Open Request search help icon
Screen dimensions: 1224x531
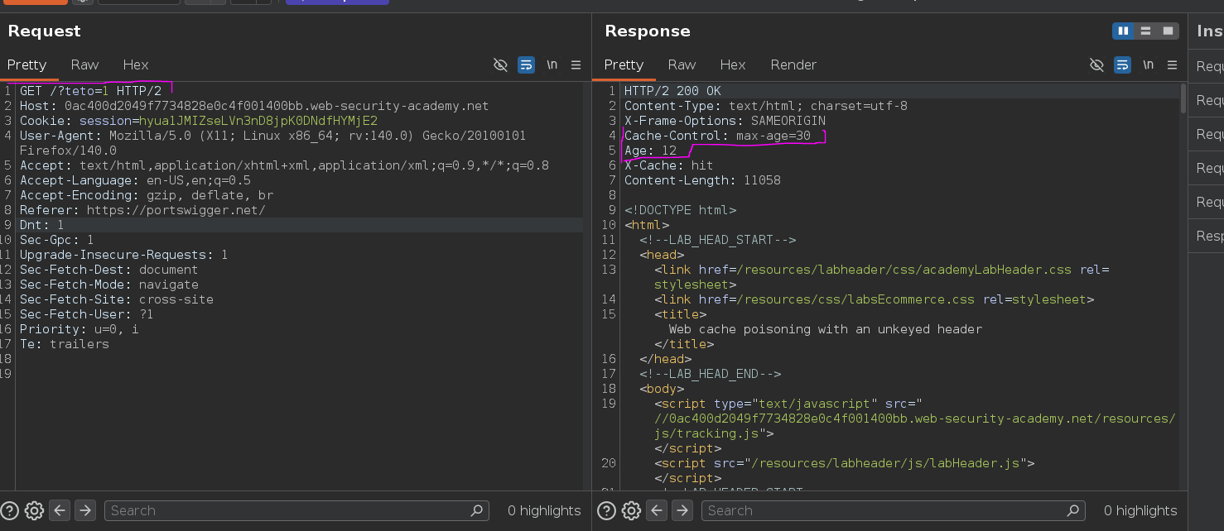[11, 510]
